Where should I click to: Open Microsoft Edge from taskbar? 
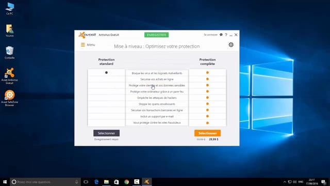click(x=96, y=182)
